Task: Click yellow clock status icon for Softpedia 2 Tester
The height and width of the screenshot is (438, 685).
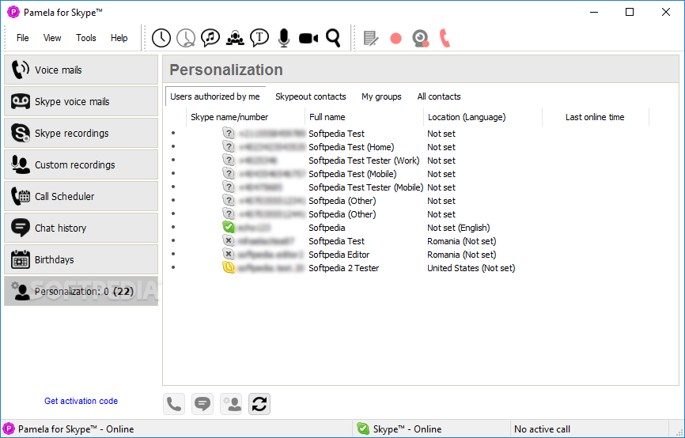Action: [228, 267]
